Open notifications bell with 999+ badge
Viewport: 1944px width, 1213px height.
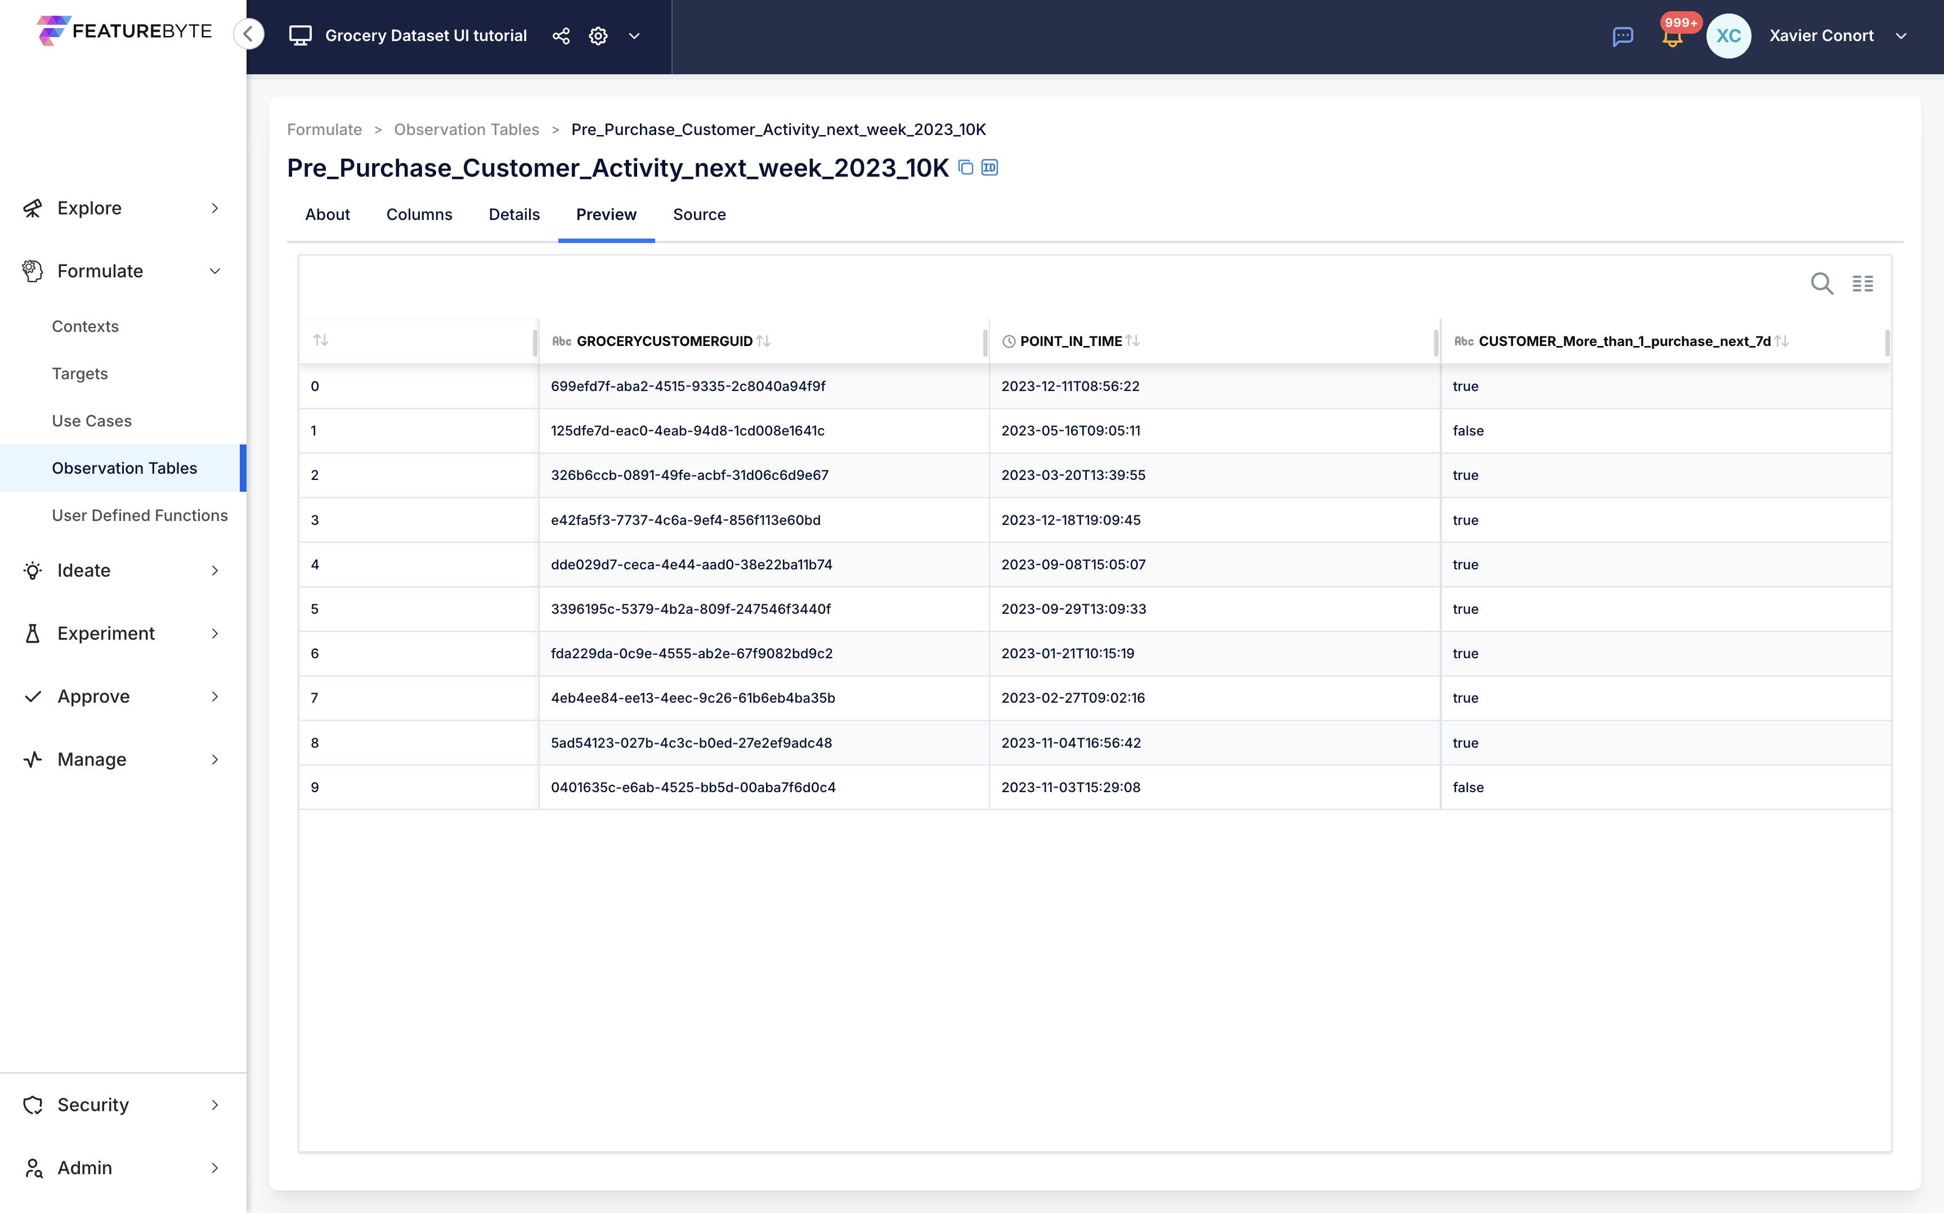click(x=1672, y=35)
